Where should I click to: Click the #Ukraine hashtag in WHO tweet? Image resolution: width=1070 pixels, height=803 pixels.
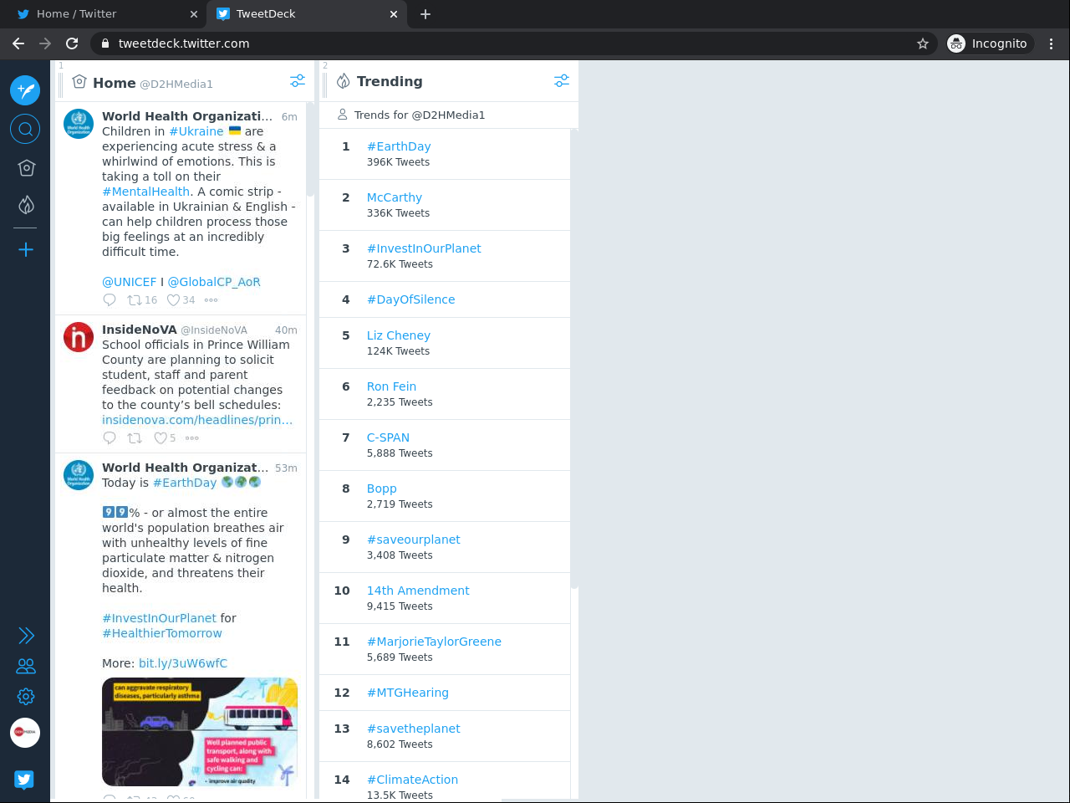(x=196, y=131)
